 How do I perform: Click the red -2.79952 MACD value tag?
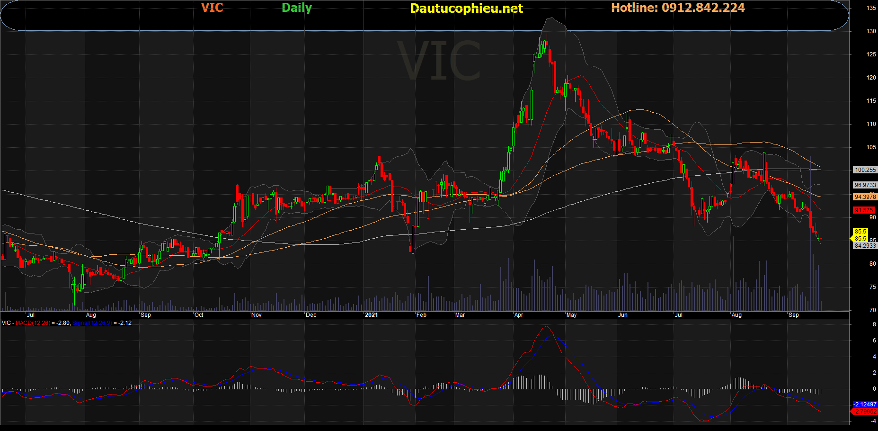pos(864,412)
